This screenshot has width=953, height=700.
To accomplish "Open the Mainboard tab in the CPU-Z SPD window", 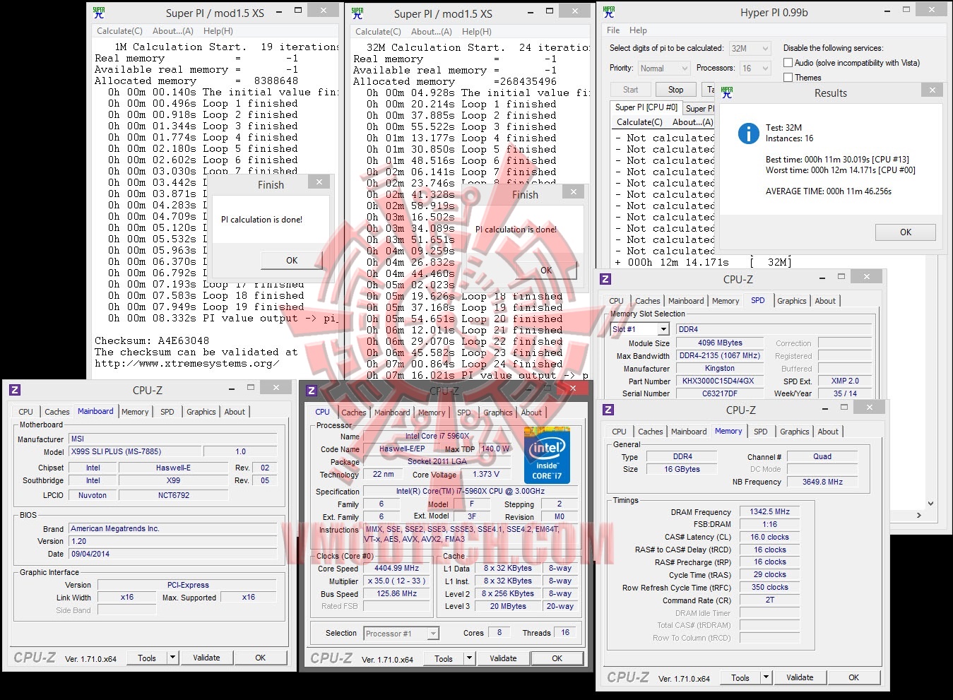I will [686, 301].
